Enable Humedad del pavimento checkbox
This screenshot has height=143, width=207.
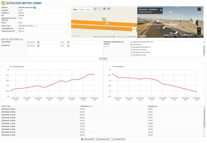point(131,47)
